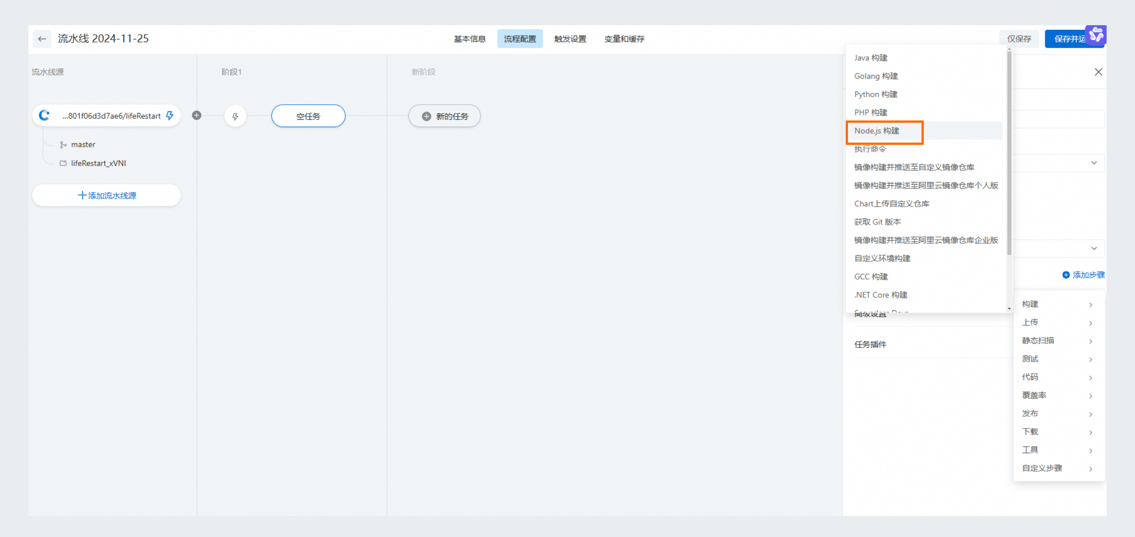Image resolution: width=1135 pixels, height=537 pixels.
Task: Click the 添加步骤 plus icon
Action: pos(1066,275)
